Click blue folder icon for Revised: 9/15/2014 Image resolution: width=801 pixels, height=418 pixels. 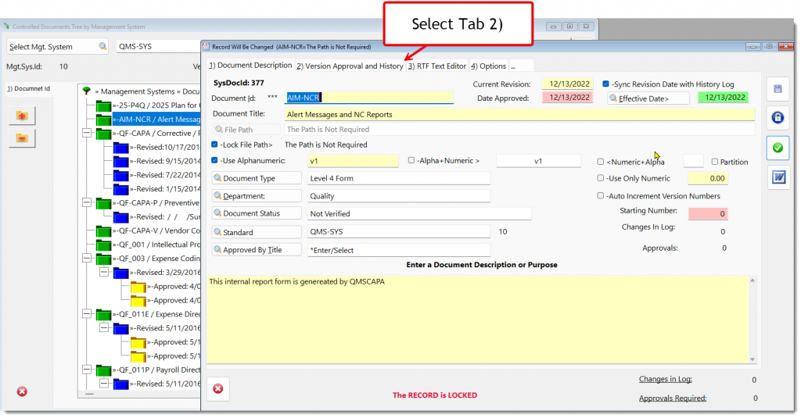point(120,161)
